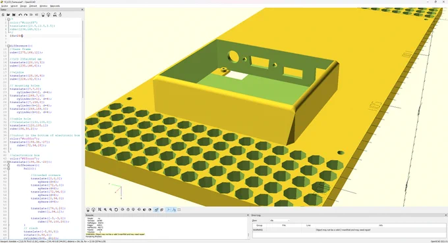This screenshot has height=243, width=448.
Task: Toggle Show Edges in the viewport toolbar
Action: (179, 210)
